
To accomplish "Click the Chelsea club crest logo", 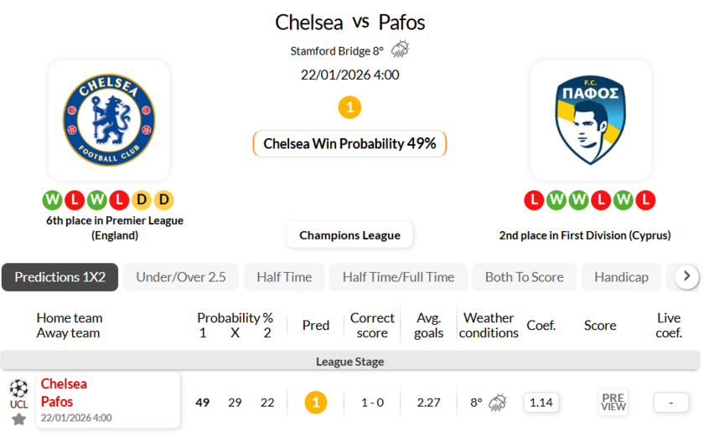I will (x=109, y=120).
